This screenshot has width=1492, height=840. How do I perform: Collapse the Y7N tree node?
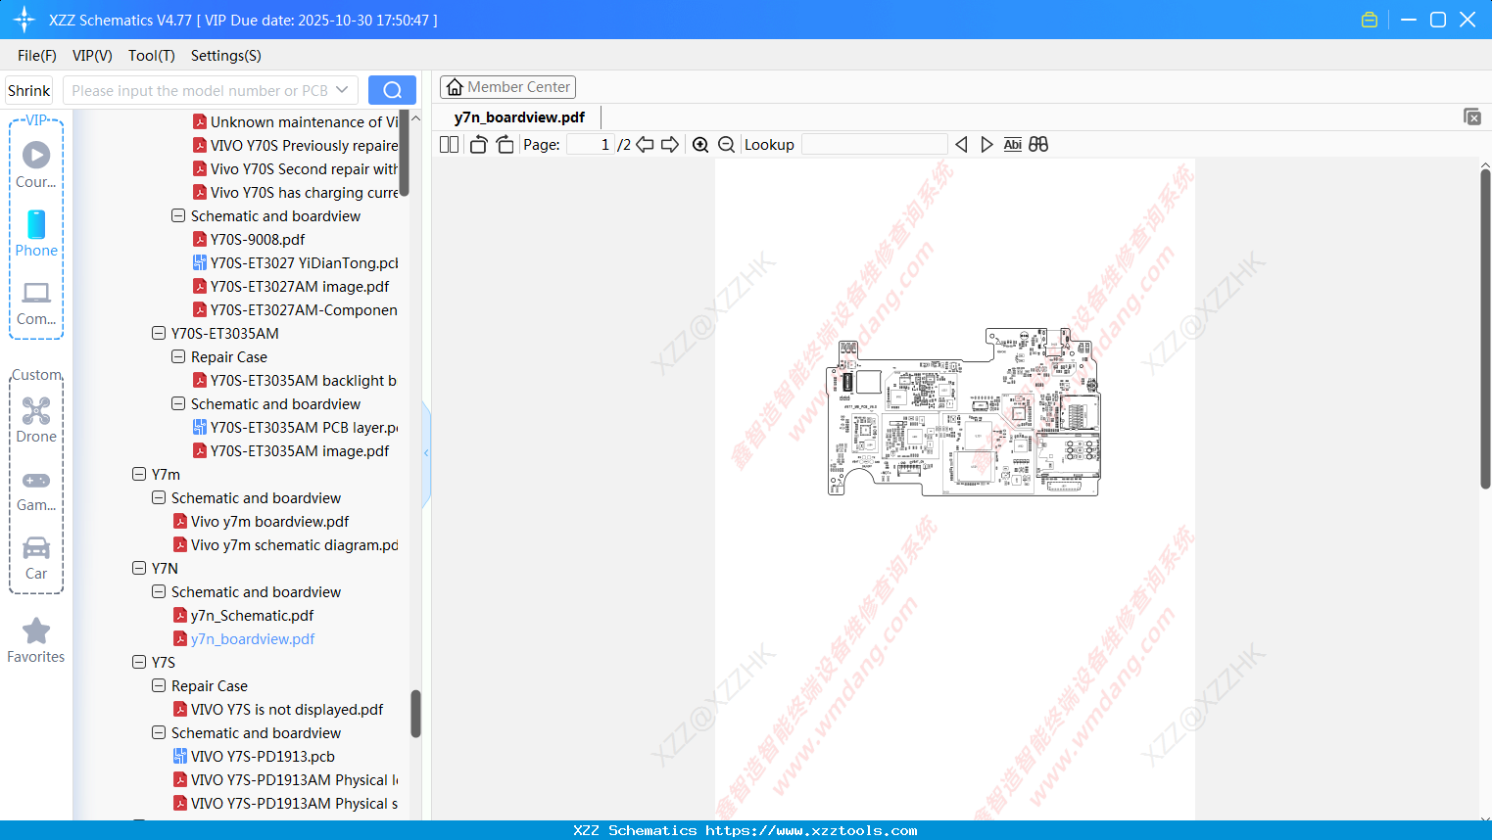139,568
